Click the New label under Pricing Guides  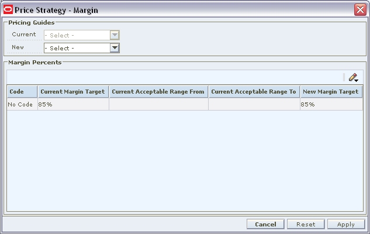point(18,47)
